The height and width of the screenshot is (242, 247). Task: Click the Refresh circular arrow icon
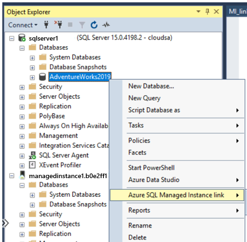click(x=94, y=25)
